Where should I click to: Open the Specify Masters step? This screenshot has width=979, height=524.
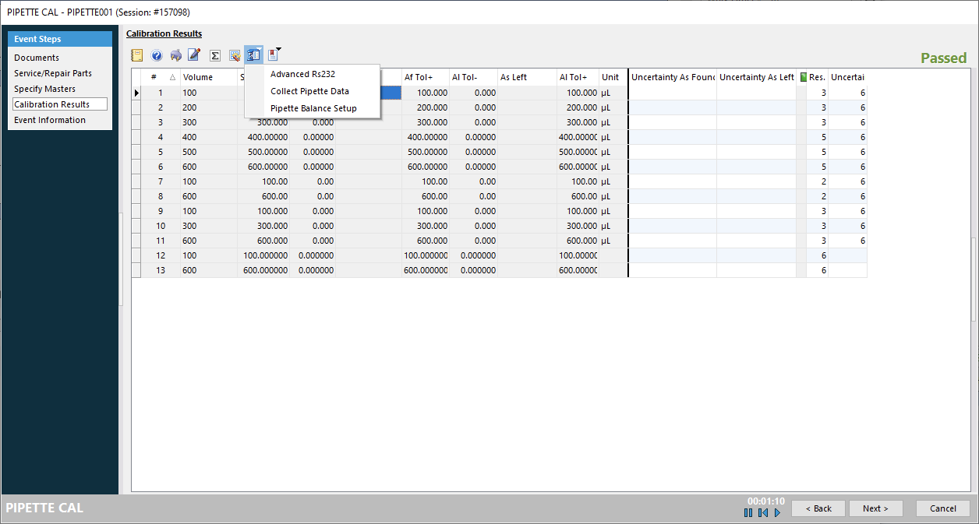coord(44,89)
